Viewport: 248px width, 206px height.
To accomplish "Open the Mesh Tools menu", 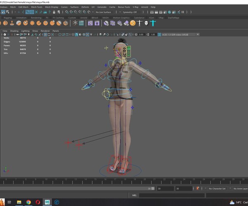I will click(x=36, y=7).
